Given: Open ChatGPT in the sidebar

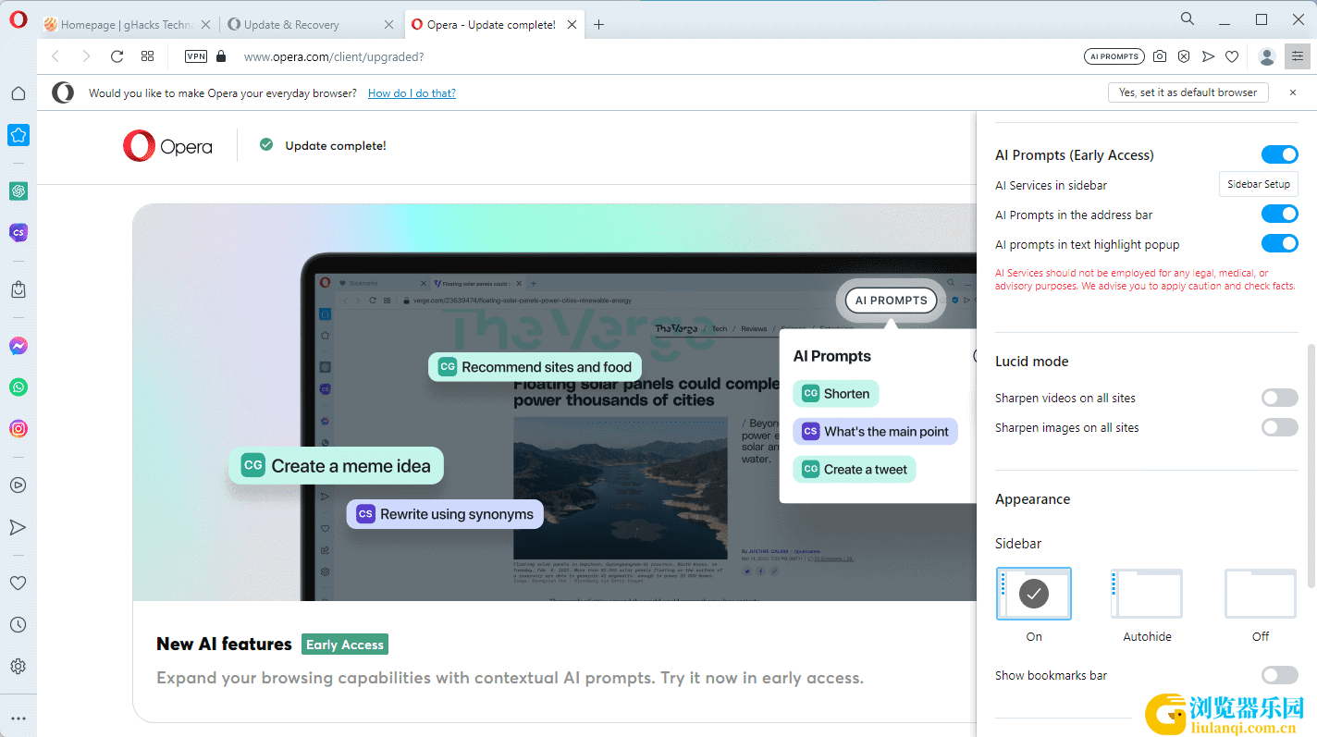Looking at the screenshot, I should [18, 190].
